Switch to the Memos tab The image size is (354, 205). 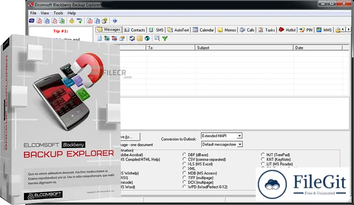click(x=227, y=30)
